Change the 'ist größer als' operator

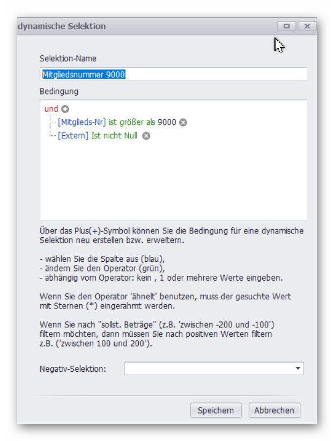pos(132,122)
